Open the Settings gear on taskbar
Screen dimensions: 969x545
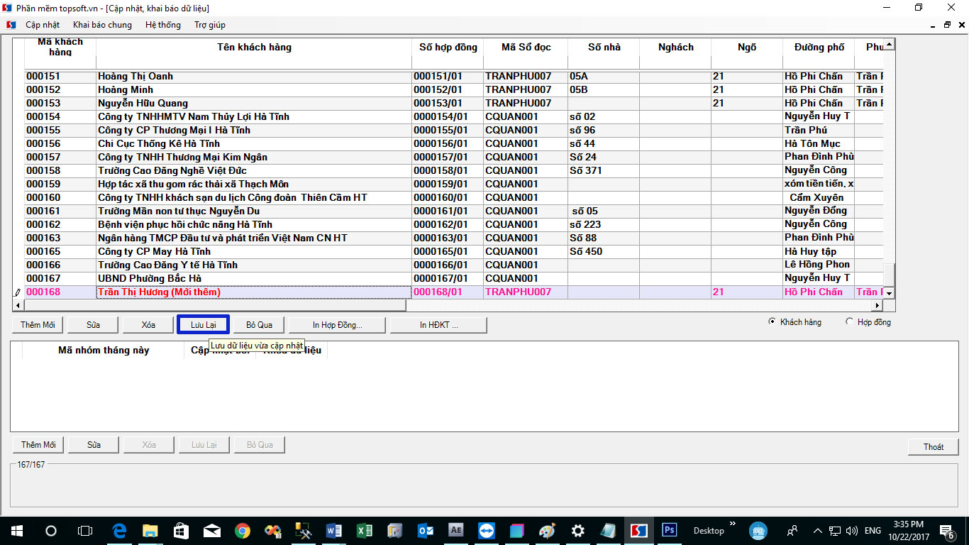(578, 531)
